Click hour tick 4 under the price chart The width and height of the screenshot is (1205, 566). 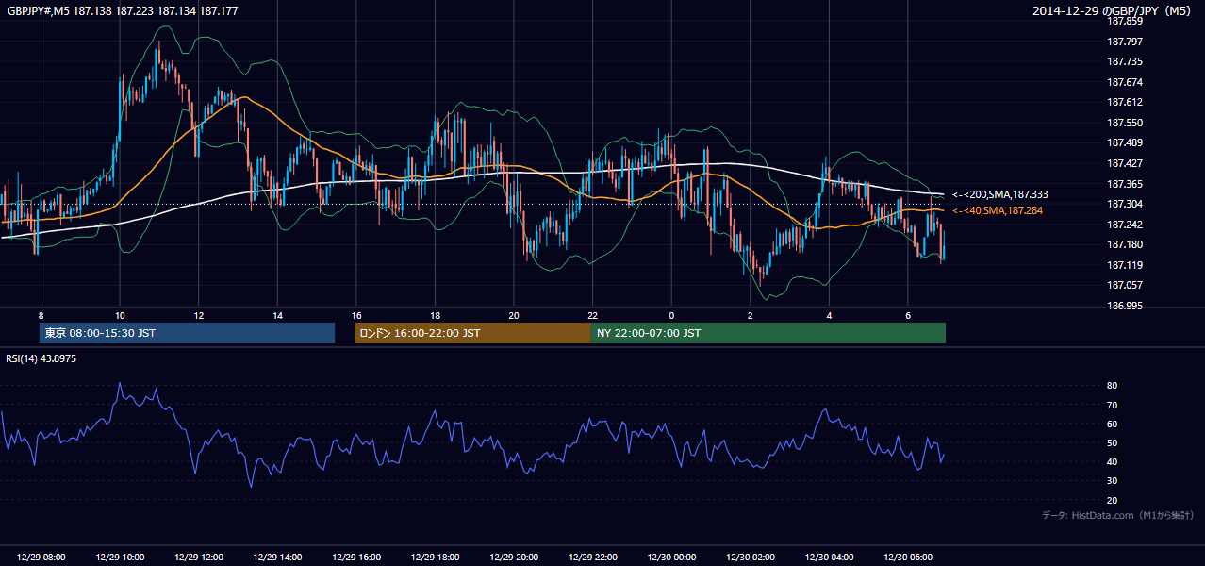tap(829, 315)
